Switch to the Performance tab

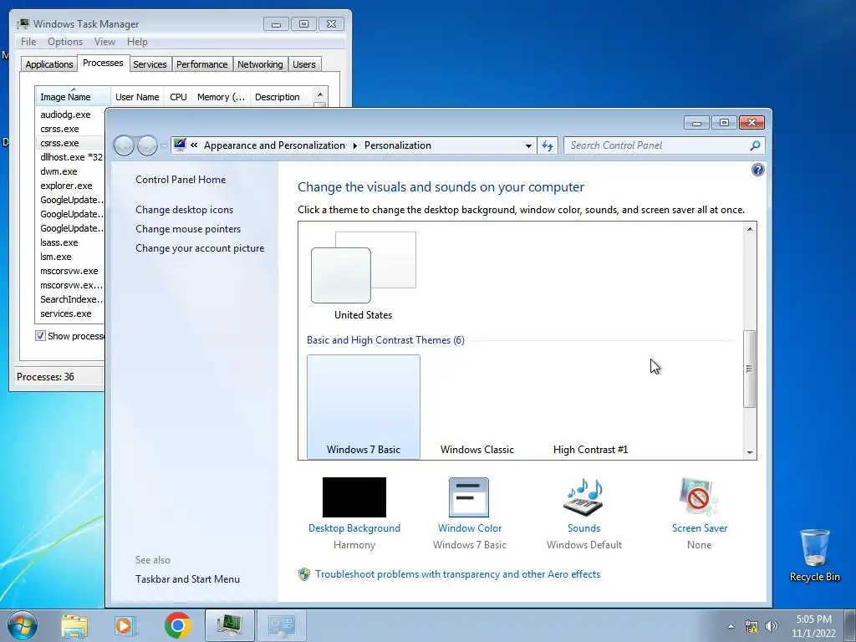coord(202,64)
